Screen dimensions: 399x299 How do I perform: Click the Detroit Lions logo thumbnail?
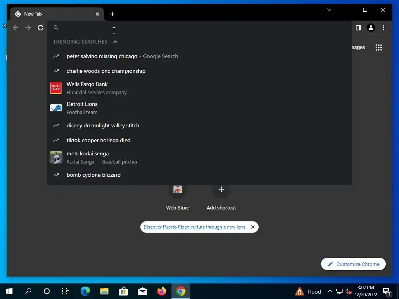56,108
